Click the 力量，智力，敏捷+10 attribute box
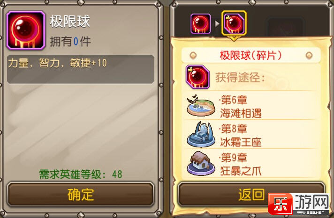 click(81, 69)
